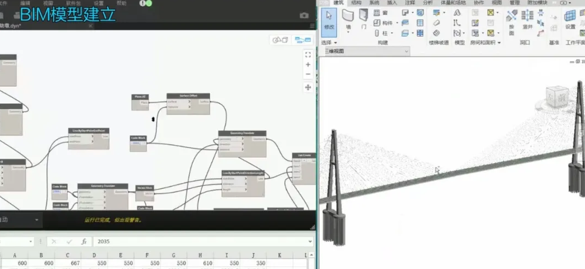Click the Ramp tool icon in Revit

[436, 23]
